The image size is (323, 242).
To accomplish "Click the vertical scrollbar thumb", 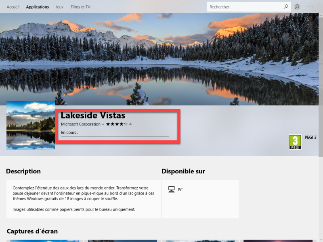I will [x=321, y=87].
